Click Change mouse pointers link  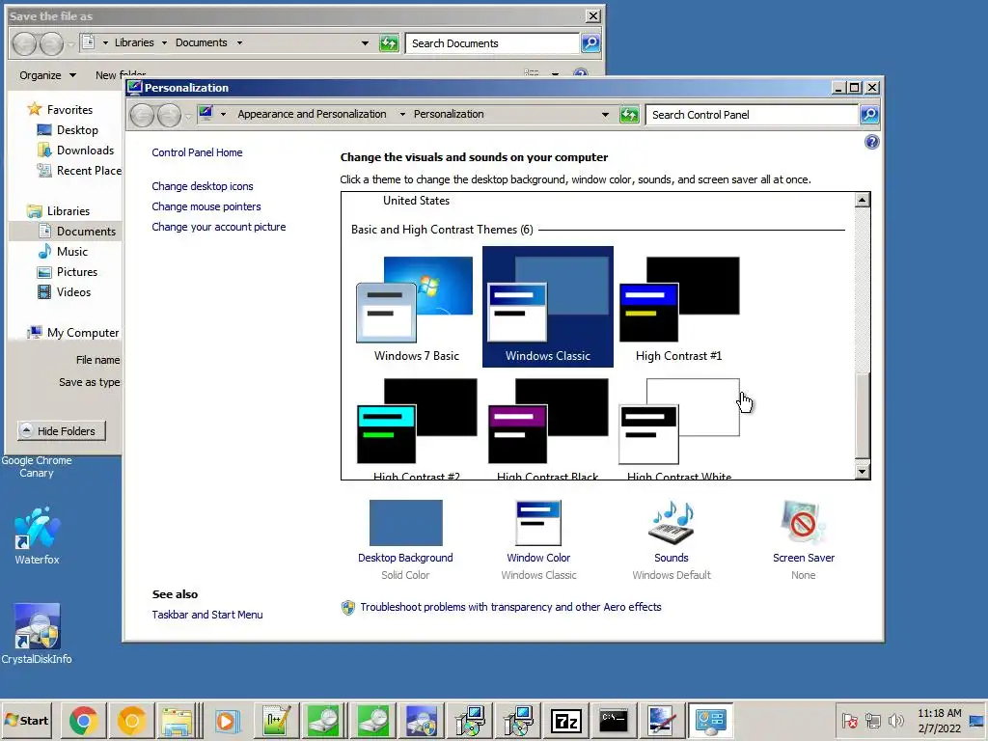tap(206, 206)
